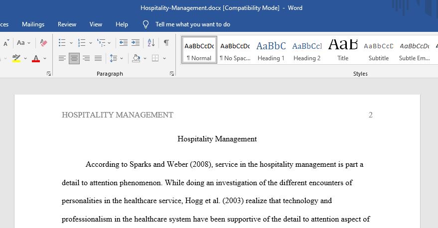Expand the Numbering dropdown arrow
Image resolution: width=438 pixels, height=228 pixels.
[x=91, y=43]
